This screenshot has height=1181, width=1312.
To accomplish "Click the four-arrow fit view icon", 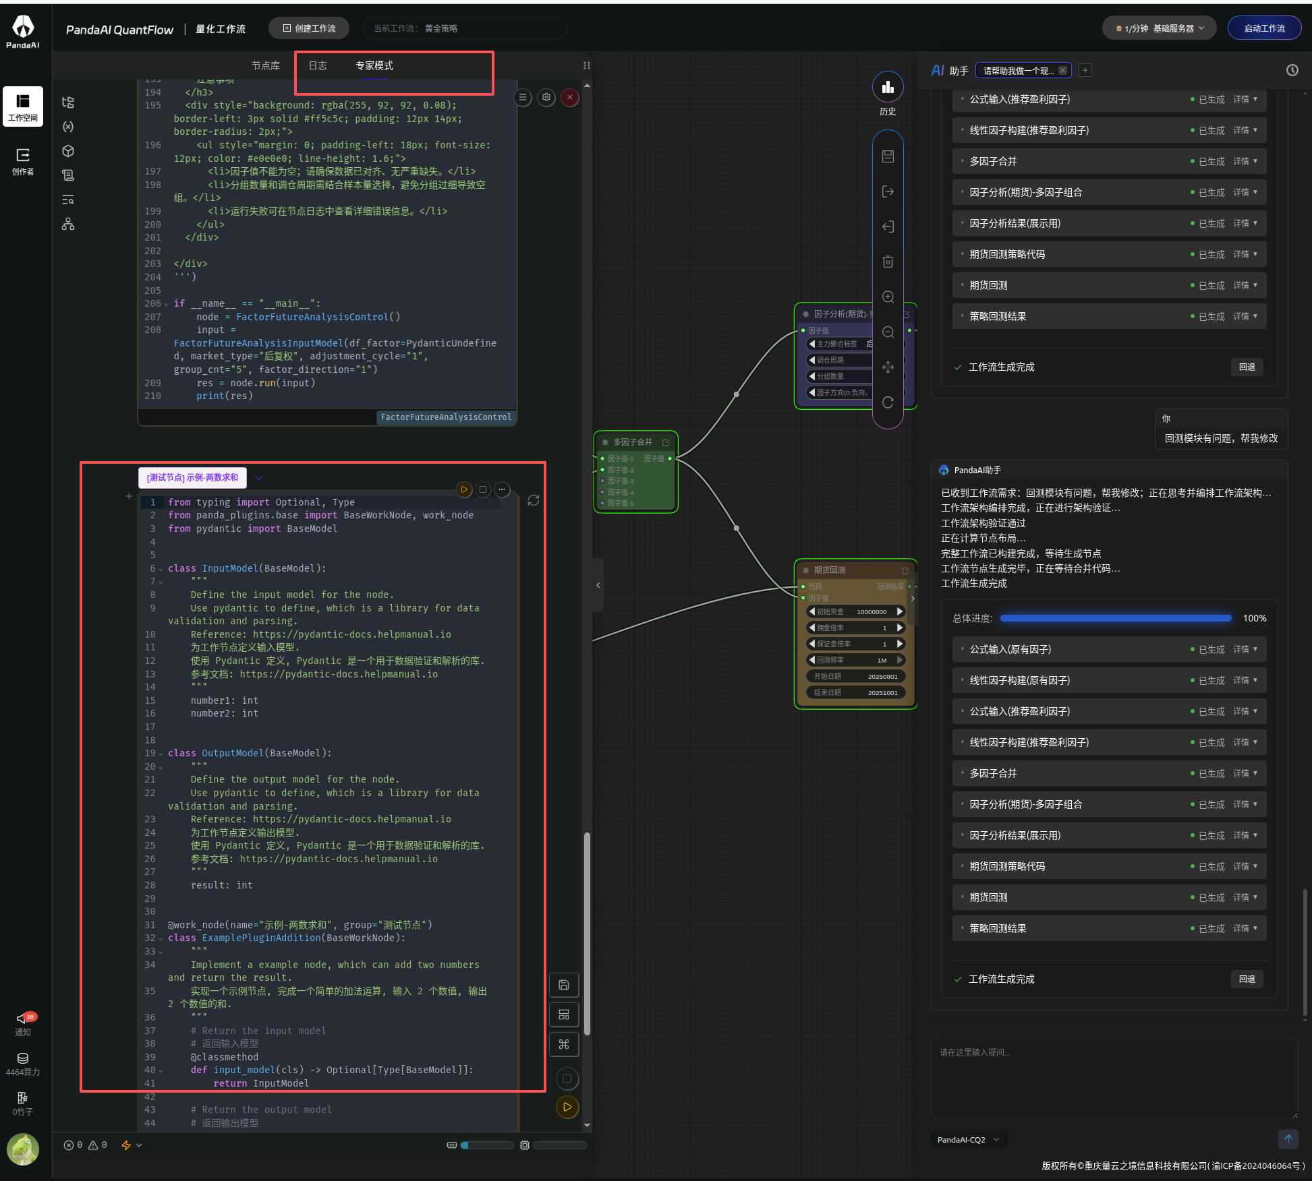I will 888,367.
